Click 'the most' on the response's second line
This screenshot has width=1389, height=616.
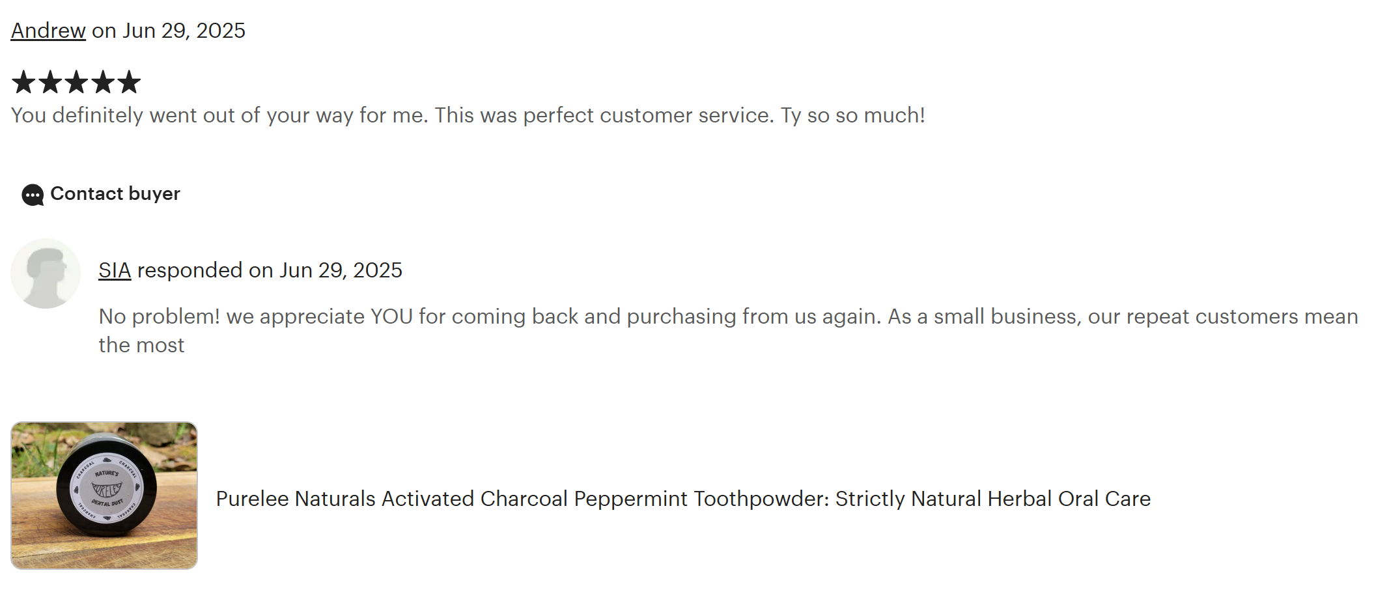point(141,345)
